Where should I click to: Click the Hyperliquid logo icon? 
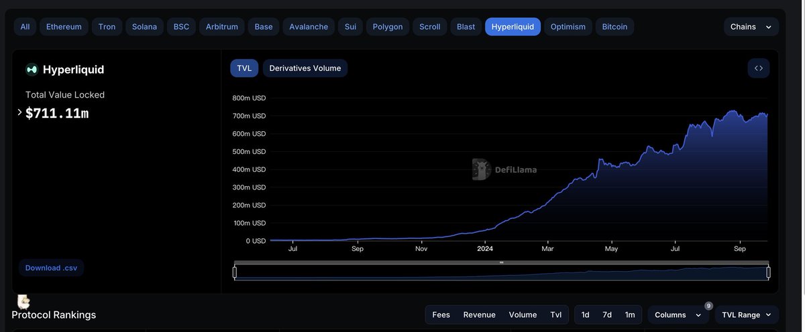coord(32,70)
